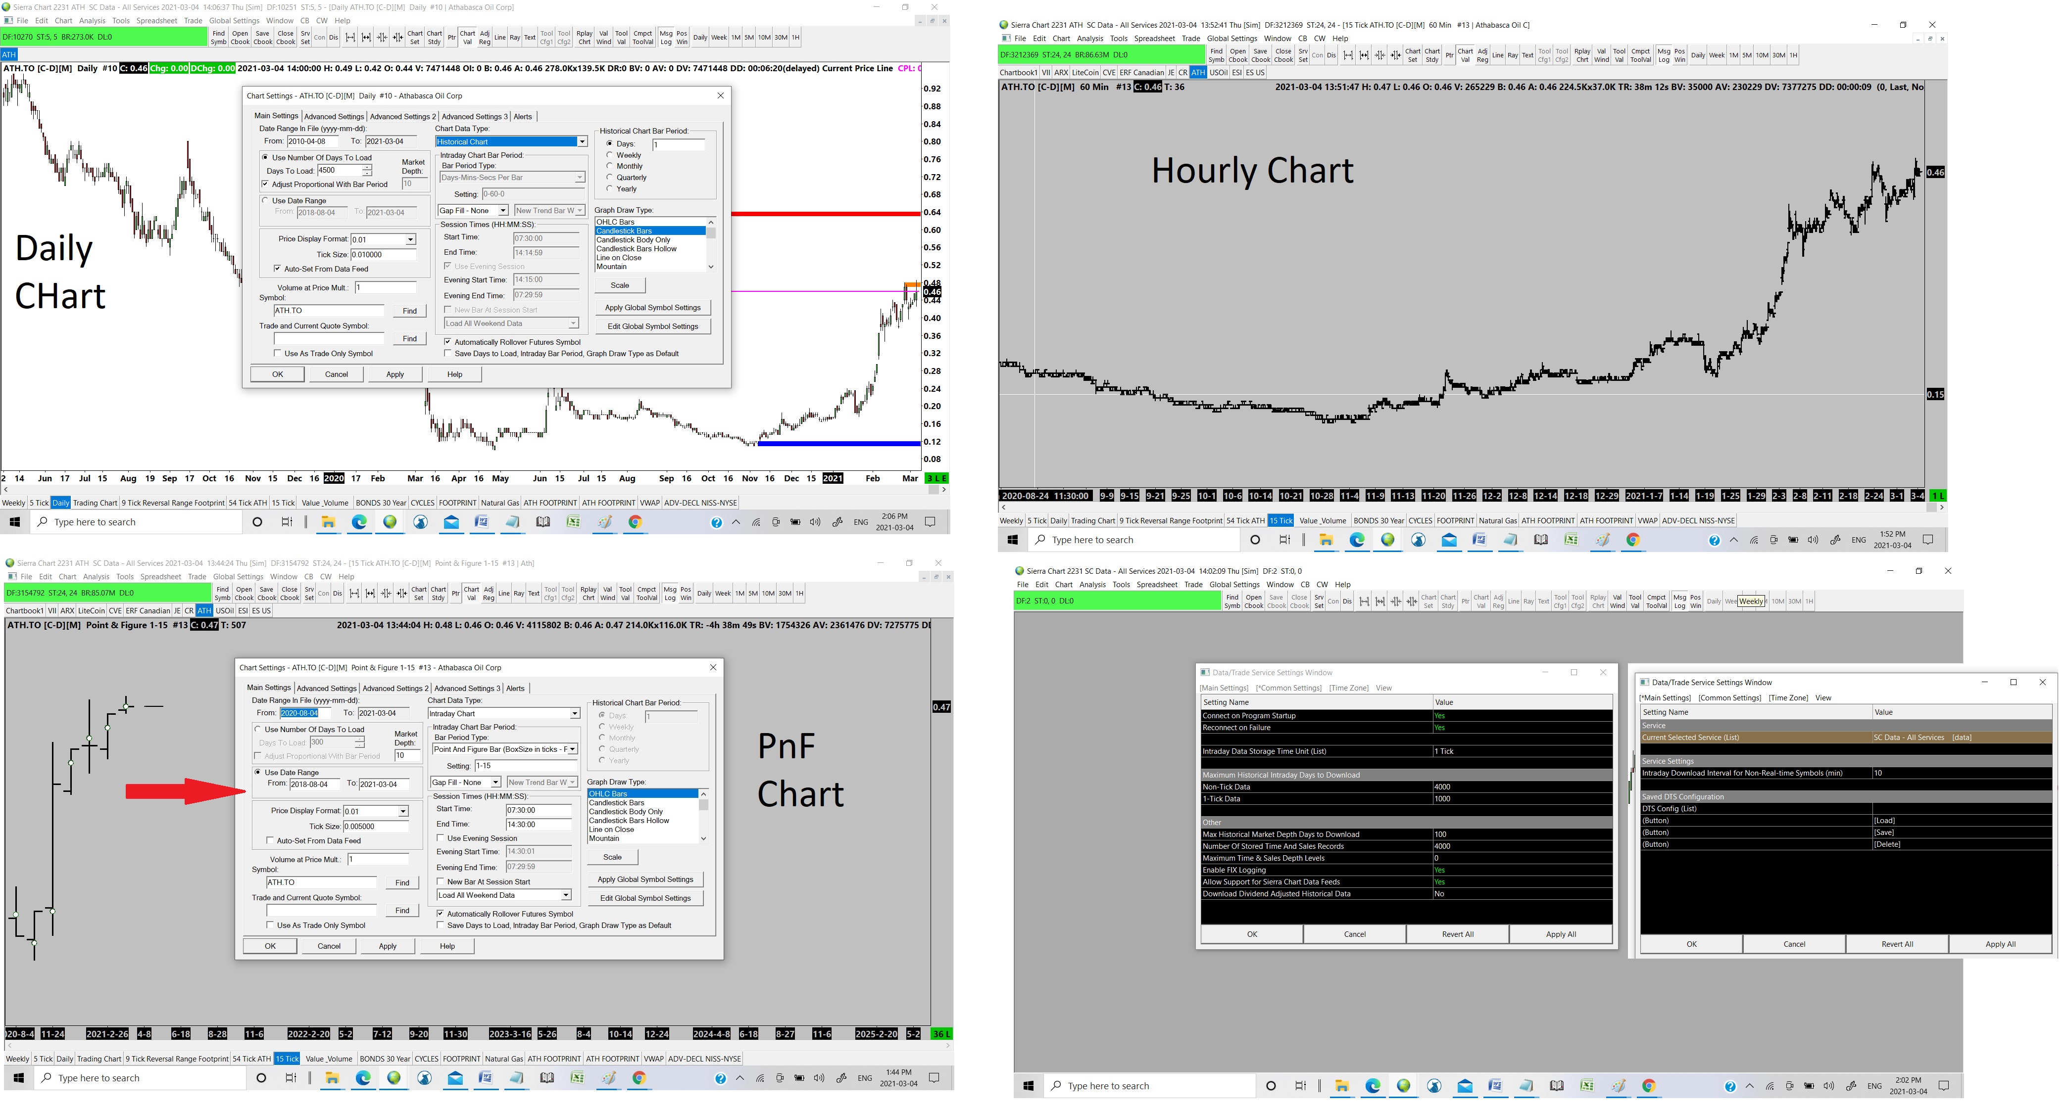2067x1108 pixels.
Task: Click Cortana circle icon in PnF window's taskbar
Action: (261, 1078)
